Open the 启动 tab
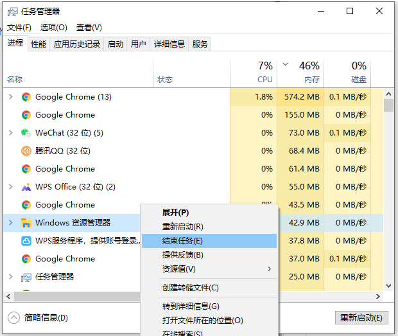The height and width of the screenshot is (336, 398). [116, 44]
